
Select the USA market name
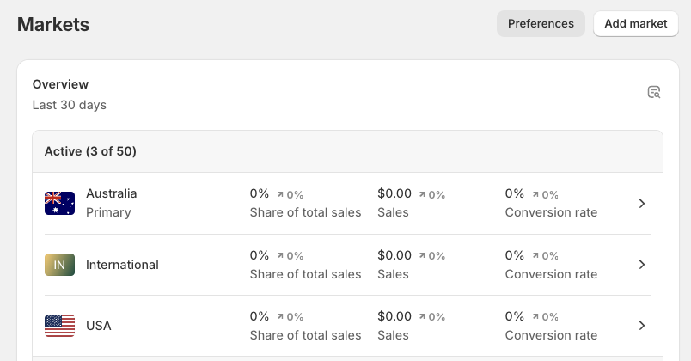[99, 326]
